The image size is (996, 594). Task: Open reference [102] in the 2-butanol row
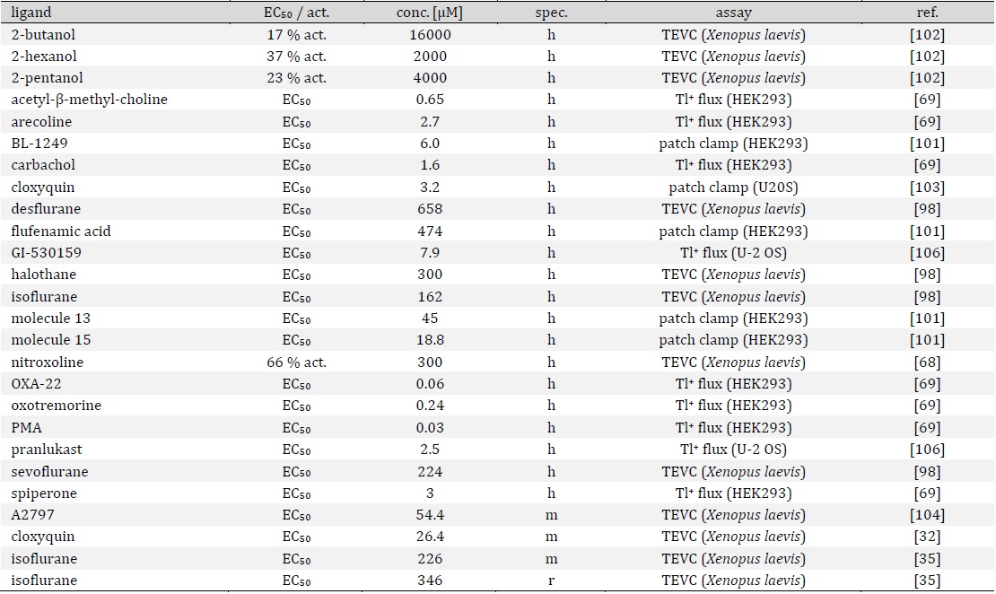point(927,35)
